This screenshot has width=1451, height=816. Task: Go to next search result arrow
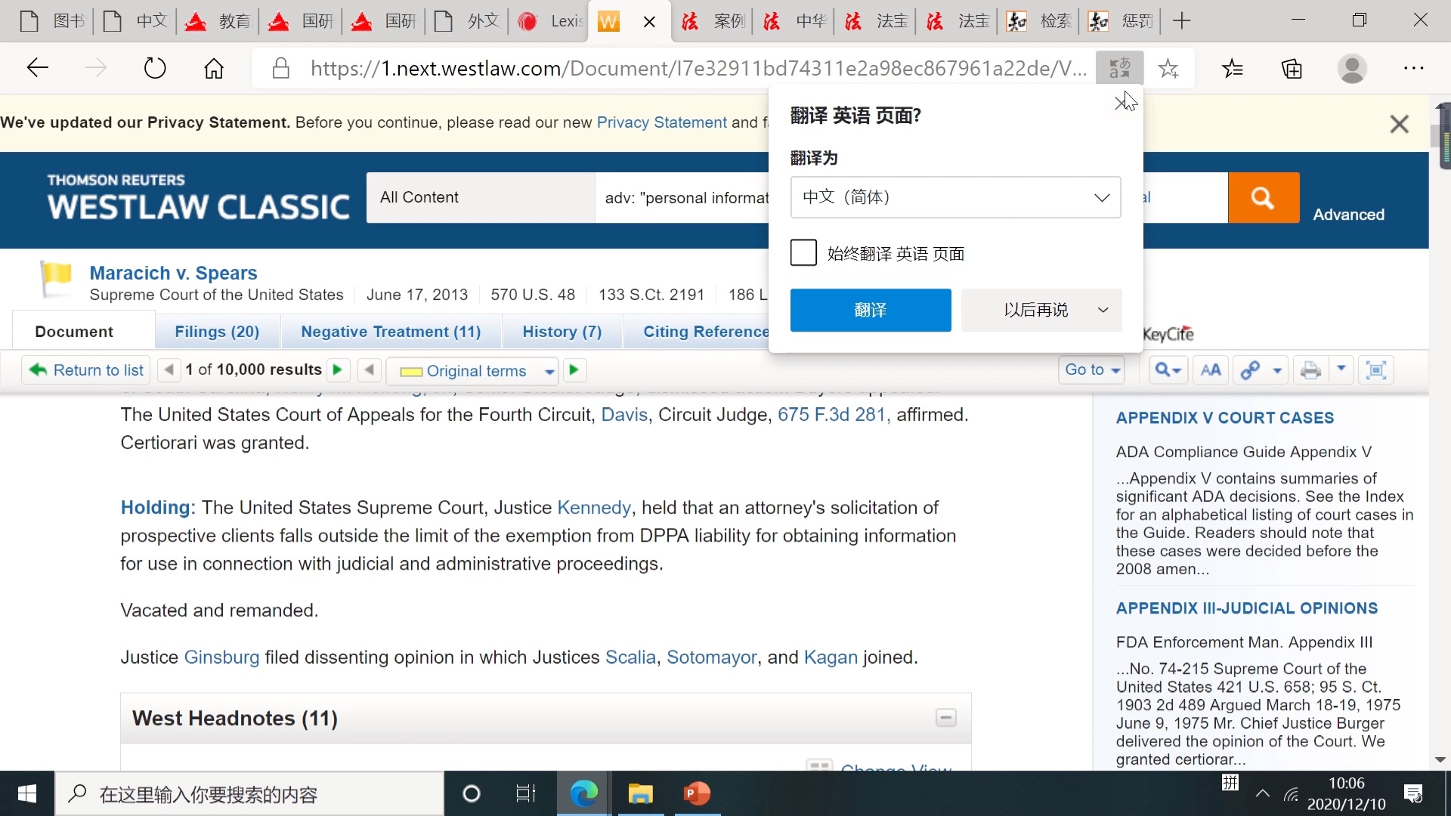click(x=338, y=370)
